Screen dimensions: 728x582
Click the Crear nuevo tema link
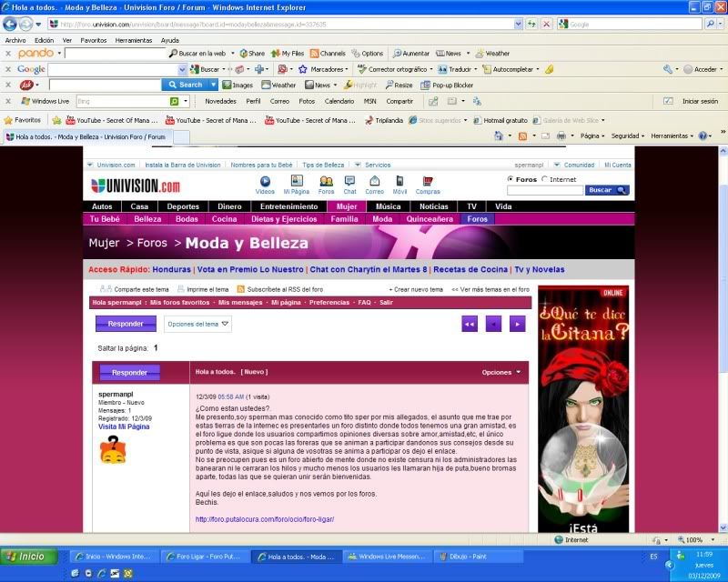click(x=417, y=289)
